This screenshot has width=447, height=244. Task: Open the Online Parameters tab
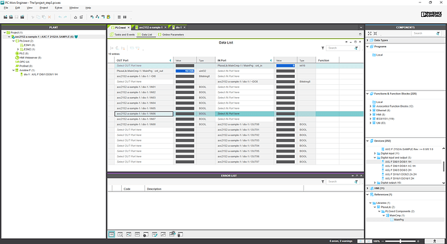tap(171, 35)
